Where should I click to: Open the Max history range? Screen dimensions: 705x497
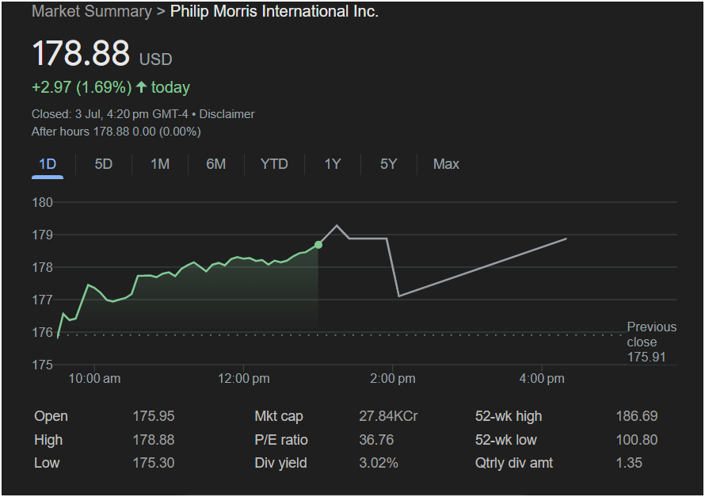[446, 164]
